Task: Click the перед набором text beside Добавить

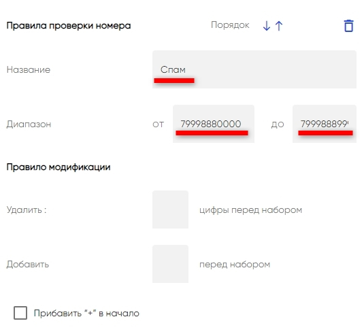Action: (x=235, y=265)
